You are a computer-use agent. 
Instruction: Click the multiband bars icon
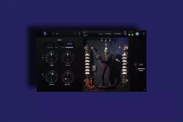141,65
